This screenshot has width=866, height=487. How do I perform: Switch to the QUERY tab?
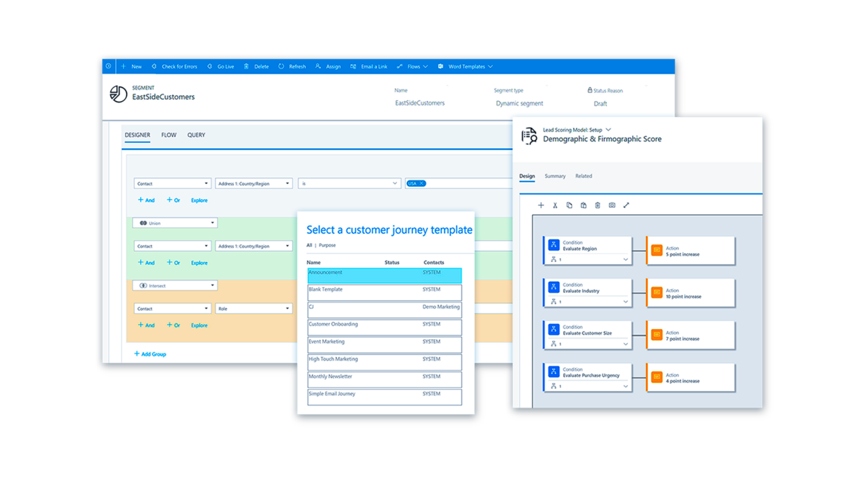[196, 135]
